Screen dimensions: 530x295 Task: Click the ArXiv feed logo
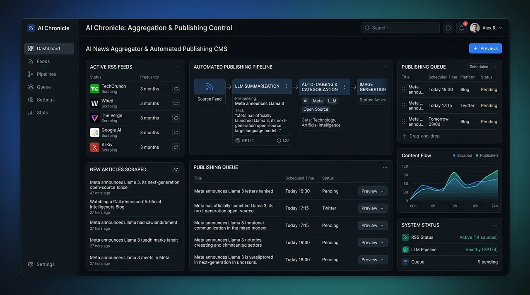pyautogui.click(x=95, y=147)
